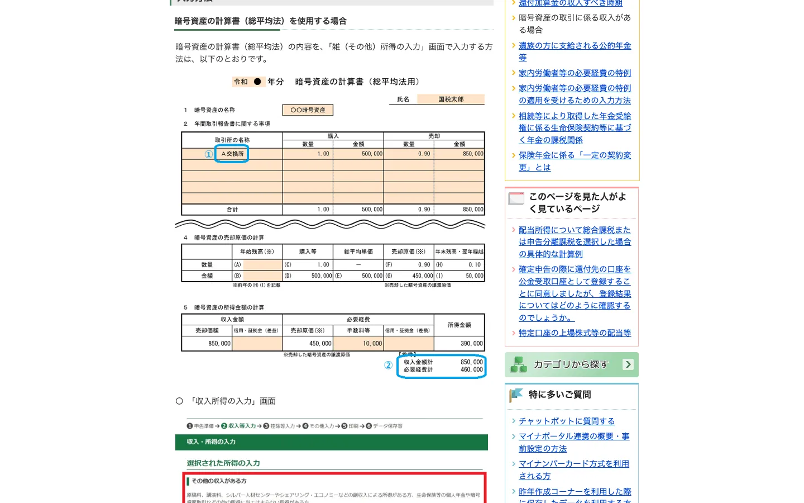Click the heading 暗号資産の計算書（総平均法）を使用する場合

pyautogui.click(x=260, y=21)
